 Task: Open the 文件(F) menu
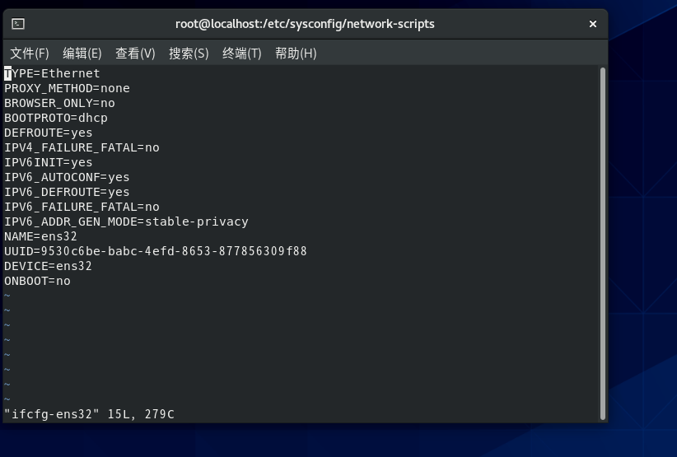click(x=30, y=54)
